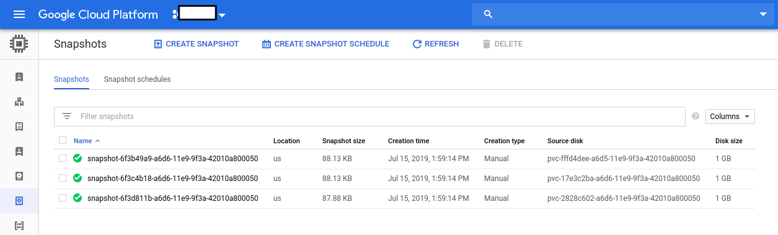Open Instance groups from the sidebar
Viewport: 778px width, 235px height.
click(19, 102)
